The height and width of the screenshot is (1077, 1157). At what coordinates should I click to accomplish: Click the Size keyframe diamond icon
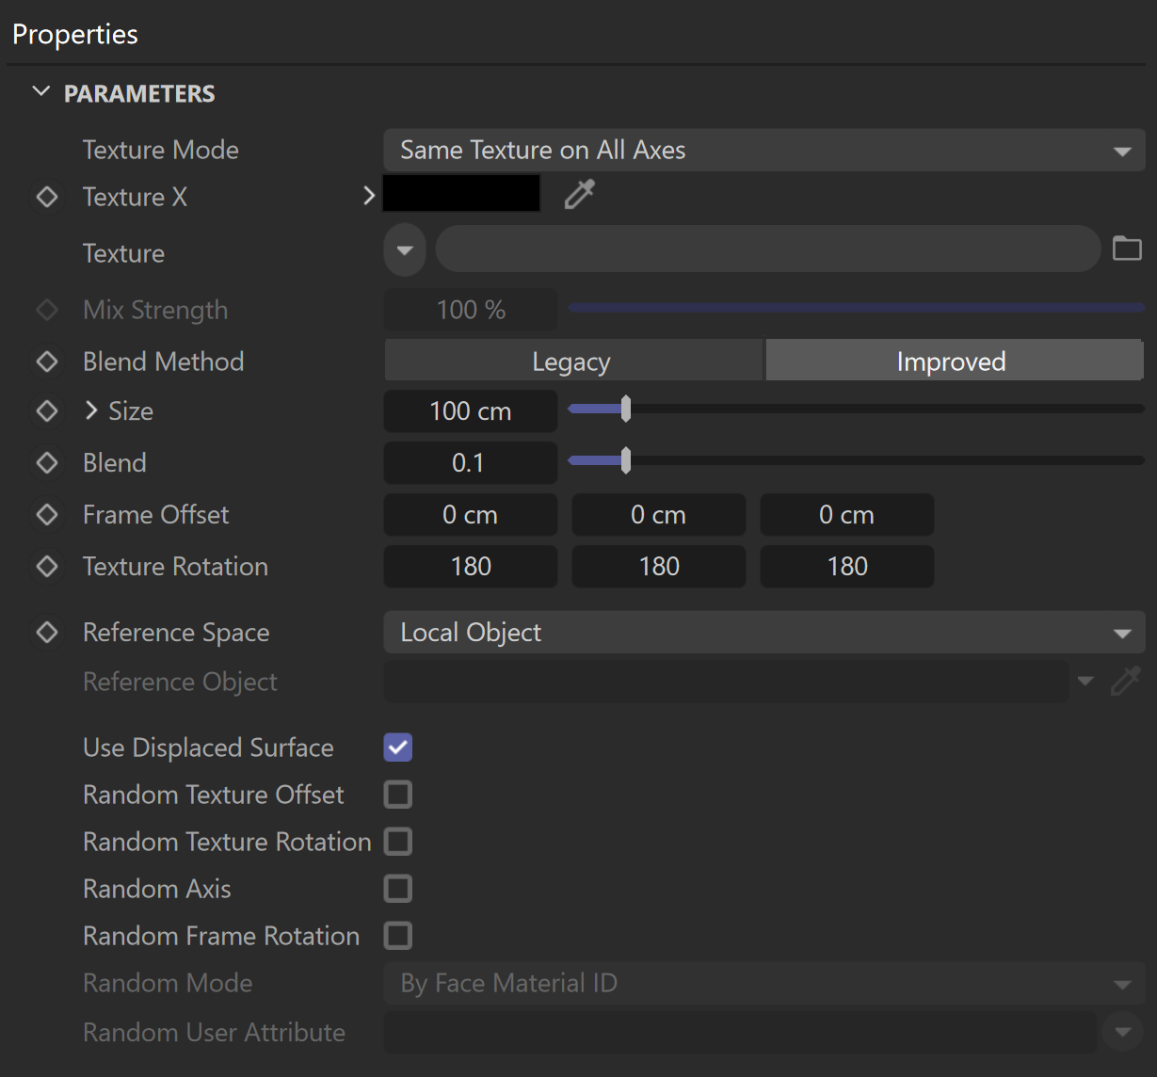click(x=47, y=411)
